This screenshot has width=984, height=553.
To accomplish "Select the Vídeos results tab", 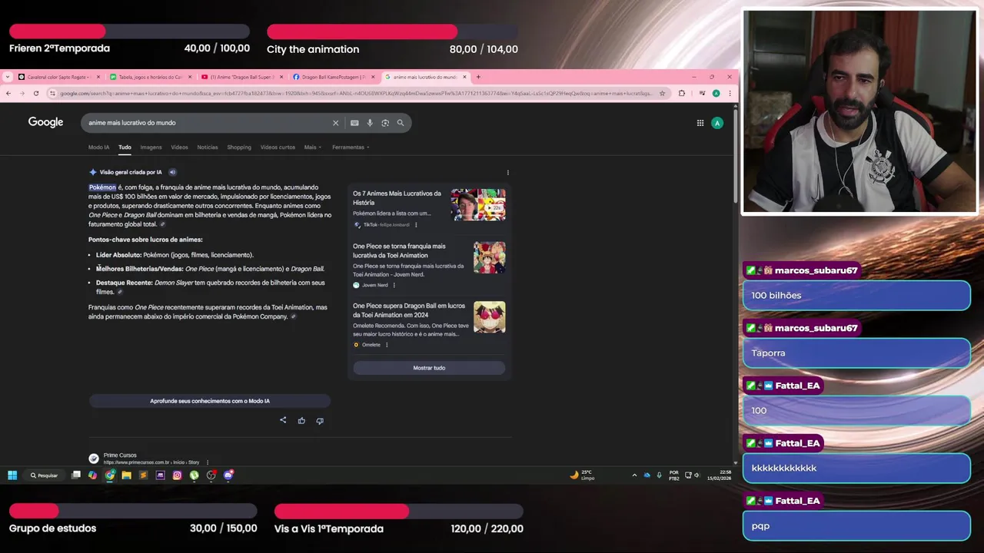I will tap(179, 147).
